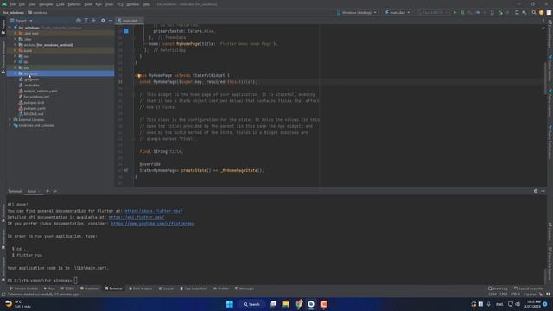The height and width of the screenshot is (311, 553).
Task: Open Version Control tool window
Action: [x=23, y=289]
